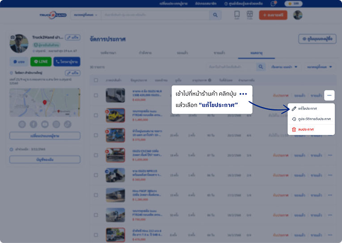Click the notification bell icon in the top bar
Screen dimensions: 342x243
tap(273, 4)
